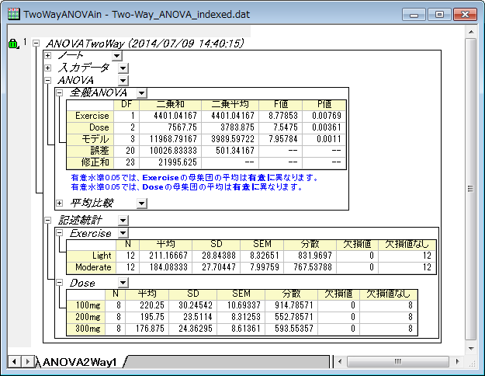Click the sheet tab scroll-left button
485x376 pixels.
(x=14, y=361)
